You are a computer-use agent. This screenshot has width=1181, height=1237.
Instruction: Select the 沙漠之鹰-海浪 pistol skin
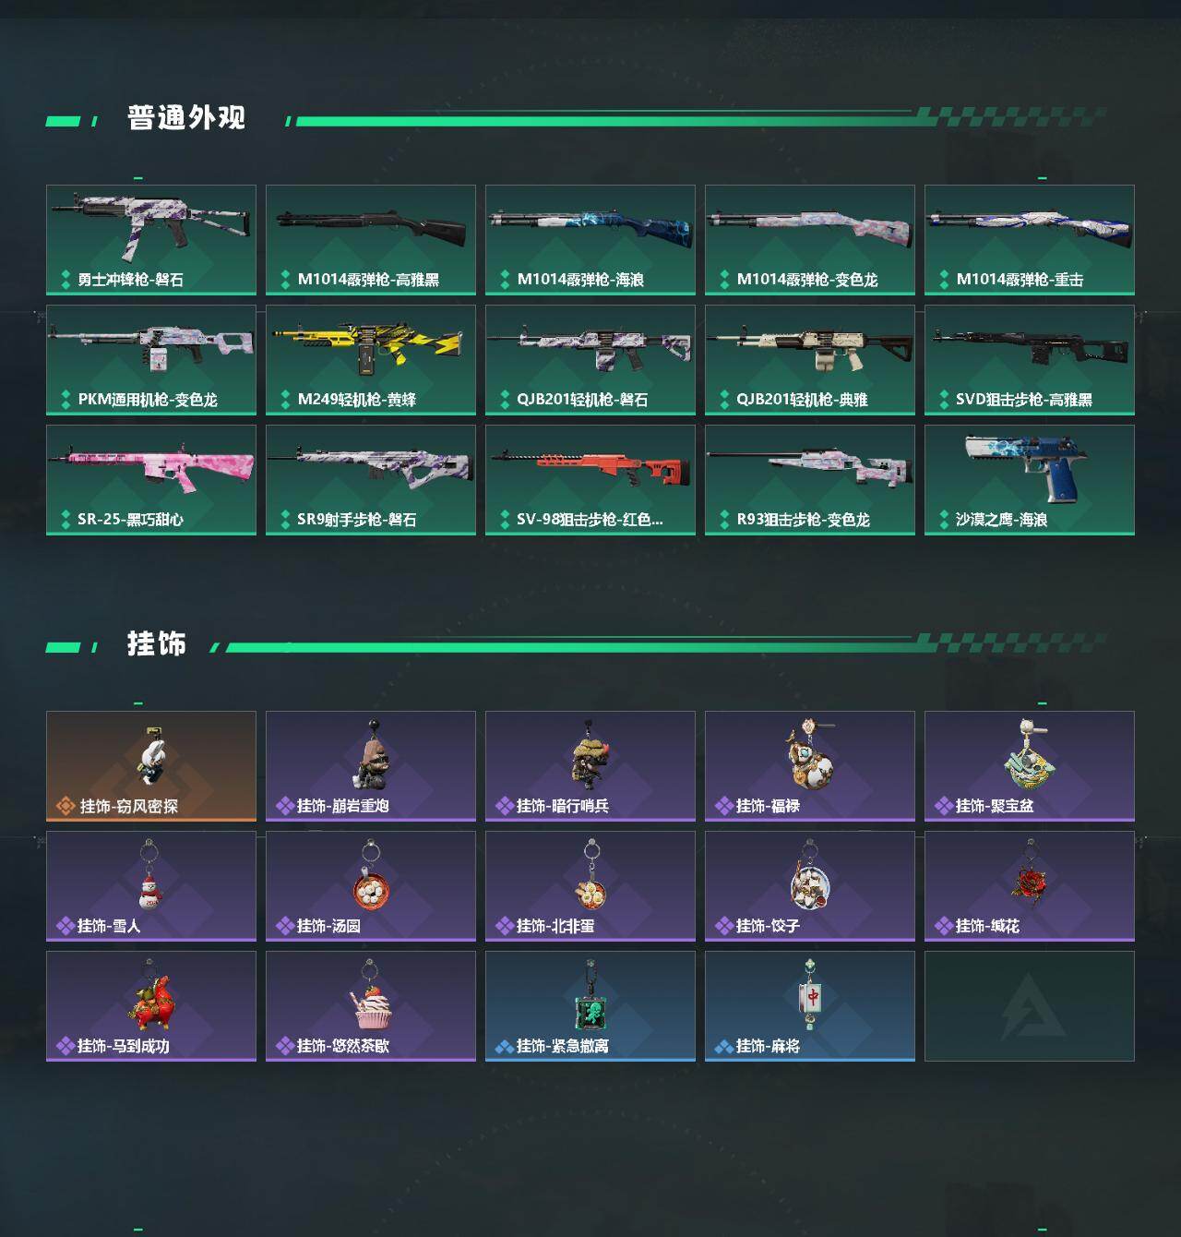point(1030,480)
